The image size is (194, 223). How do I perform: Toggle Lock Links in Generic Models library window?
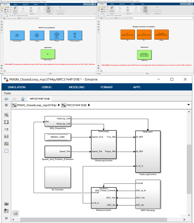pos(150,9)
